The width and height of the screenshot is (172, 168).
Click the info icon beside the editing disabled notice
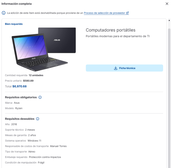3,13
